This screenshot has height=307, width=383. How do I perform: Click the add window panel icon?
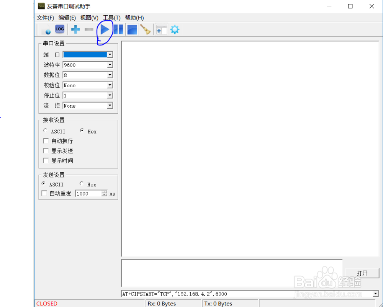(x=162, y=29)
